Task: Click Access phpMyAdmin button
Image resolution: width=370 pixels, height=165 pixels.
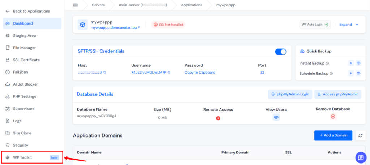Action: point(338,94)
